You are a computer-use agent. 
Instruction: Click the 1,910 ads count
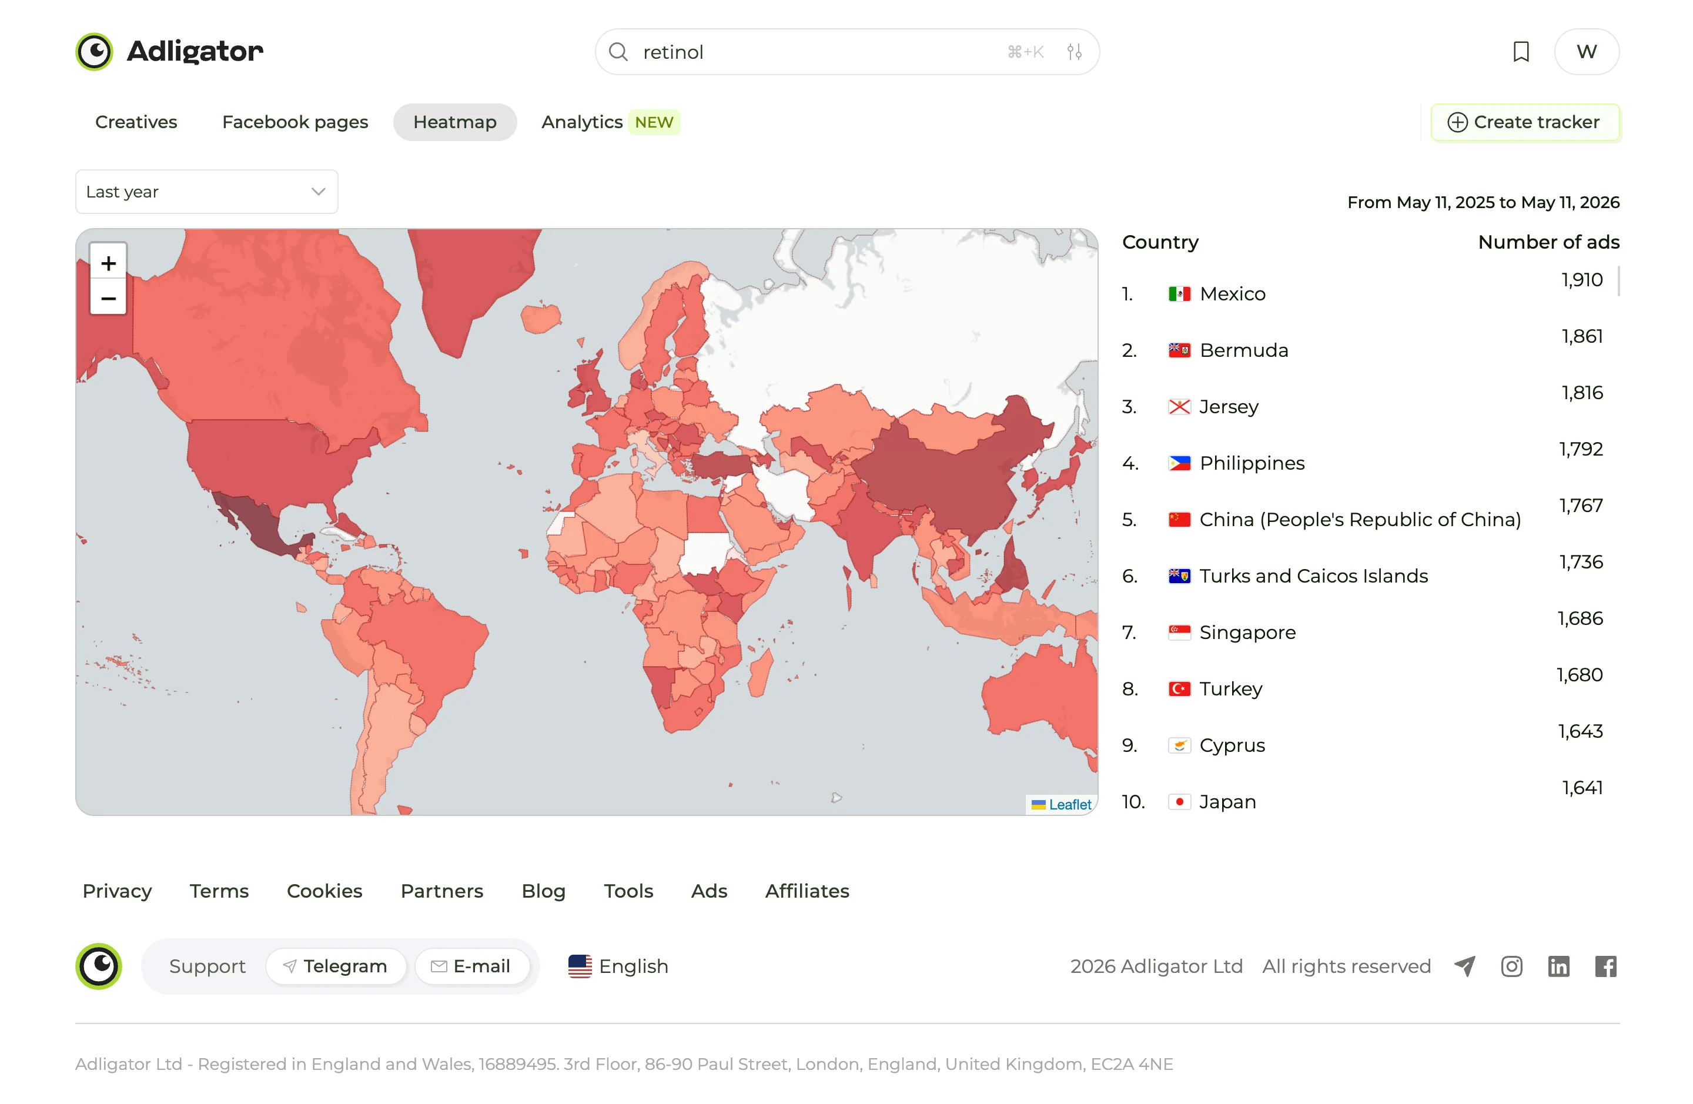pos(1582,280)
